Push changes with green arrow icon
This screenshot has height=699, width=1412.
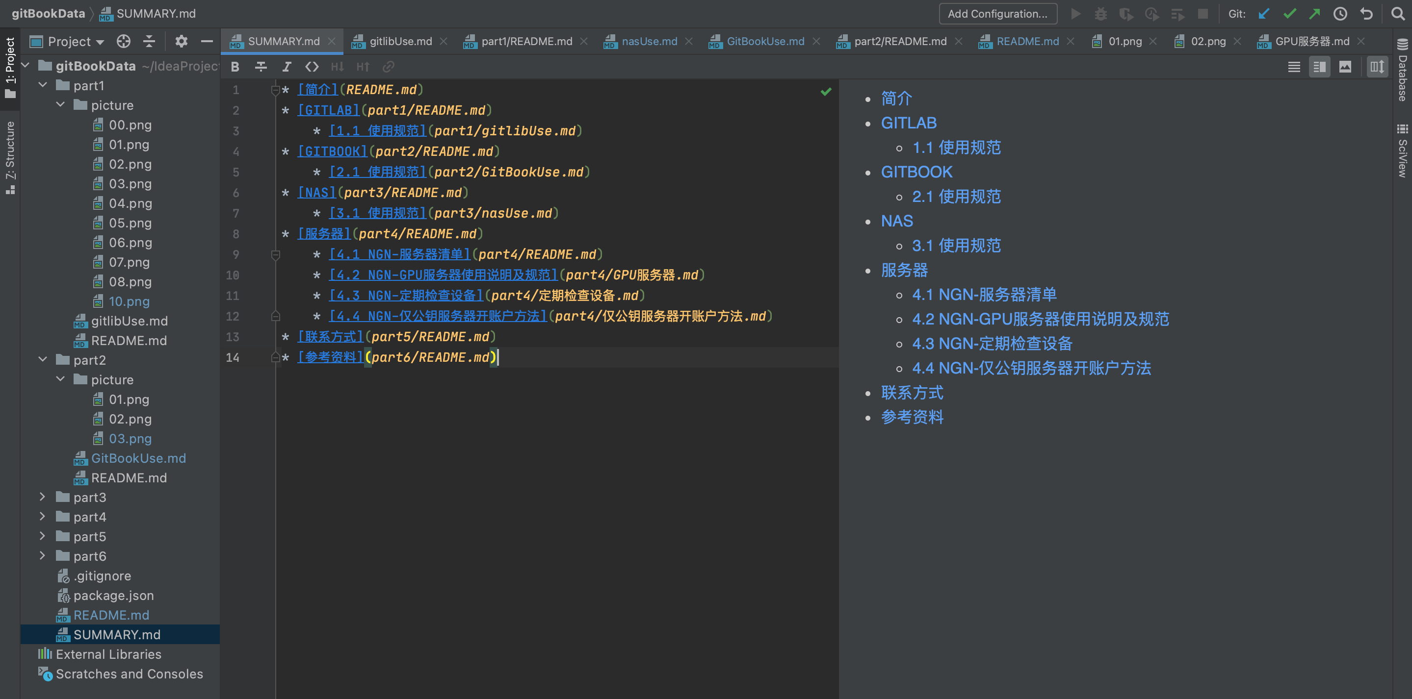(1314, 14)
